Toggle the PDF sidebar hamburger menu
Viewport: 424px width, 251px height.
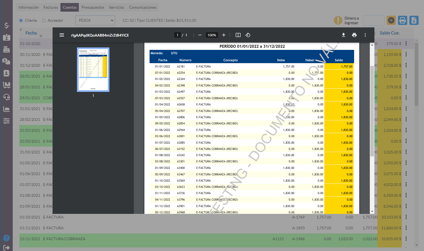(62, 35)
